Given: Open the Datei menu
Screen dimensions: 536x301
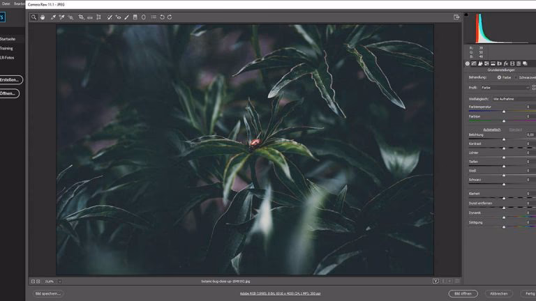Looking at the screenshot, I should click(x=6, y=3).
